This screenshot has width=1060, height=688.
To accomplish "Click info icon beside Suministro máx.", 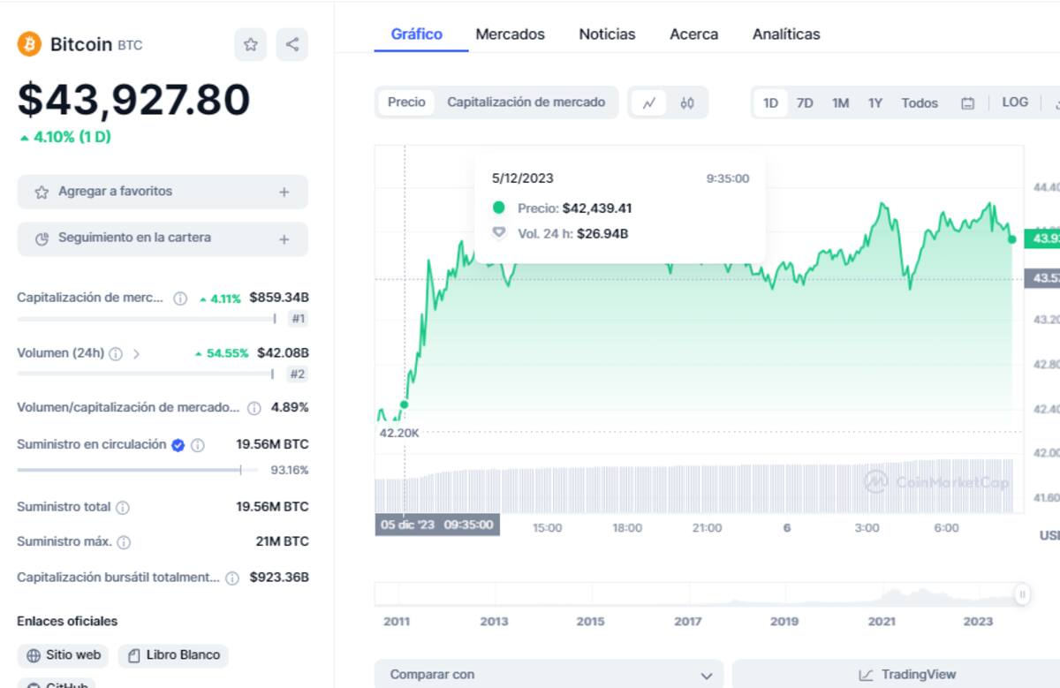I will [x=124, y=542].
